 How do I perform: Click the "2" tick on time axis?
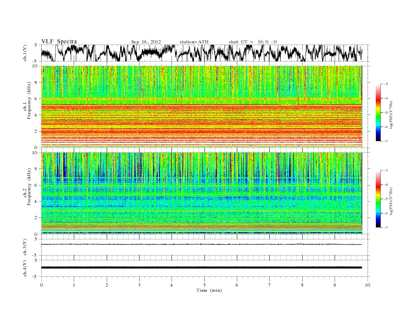coord(107,285)
